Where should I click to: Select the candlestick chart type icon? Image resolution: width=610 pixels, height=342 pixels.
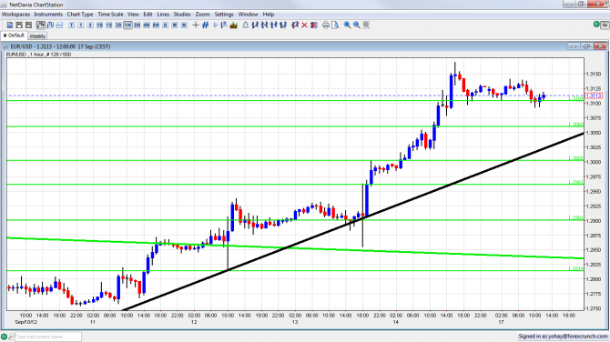click(40, 25)
